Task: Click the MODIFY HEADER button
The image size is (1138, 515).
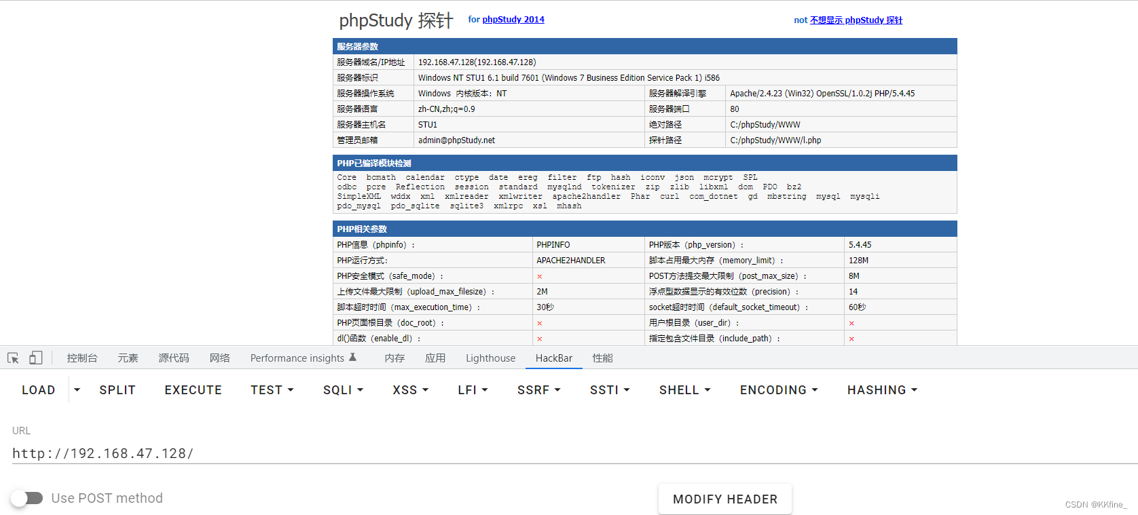Action: tap(725, 499)
